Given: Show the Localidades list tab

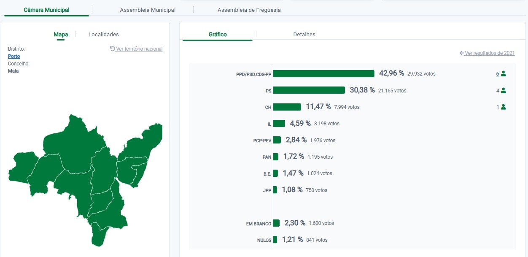Looking at the screenshot, I should click(104, 35).
